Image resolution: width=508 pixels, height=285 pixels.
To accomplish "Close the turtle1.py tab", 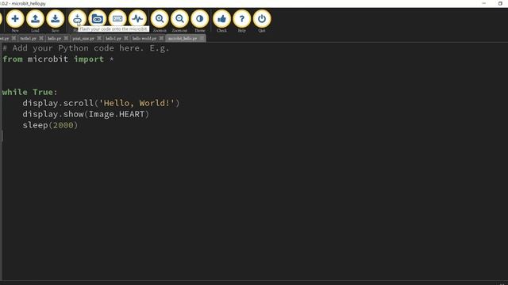I will click(41, 38).
